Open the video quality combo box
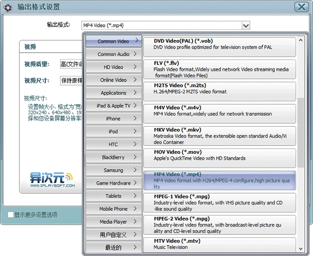Screen dimensions: 313x256 pyautogui.click(x=71, y=64)
